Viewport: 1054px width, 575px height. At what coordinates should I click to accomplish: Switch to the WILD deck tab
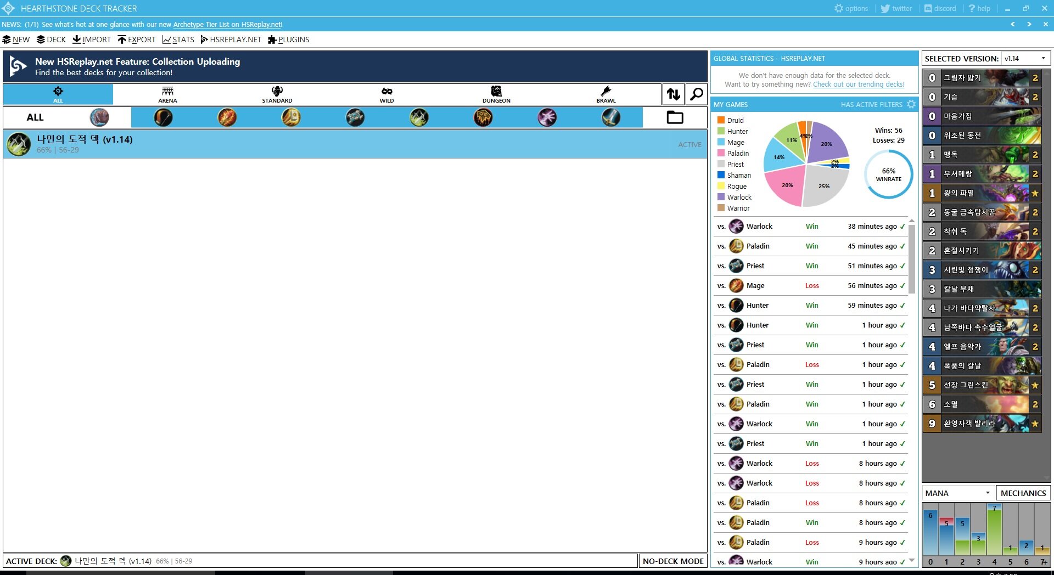click(387, 94)
